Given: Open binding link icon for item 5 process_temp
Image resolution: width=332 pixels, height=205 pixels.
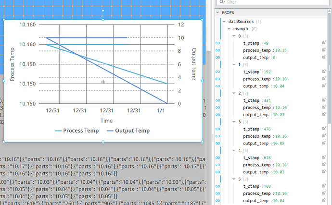Looking at the screenshot, I should 217,193.
